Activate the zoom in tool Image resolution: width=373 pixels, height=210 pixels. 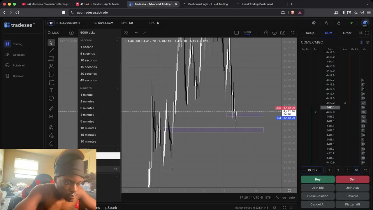(x=51, y=117)
